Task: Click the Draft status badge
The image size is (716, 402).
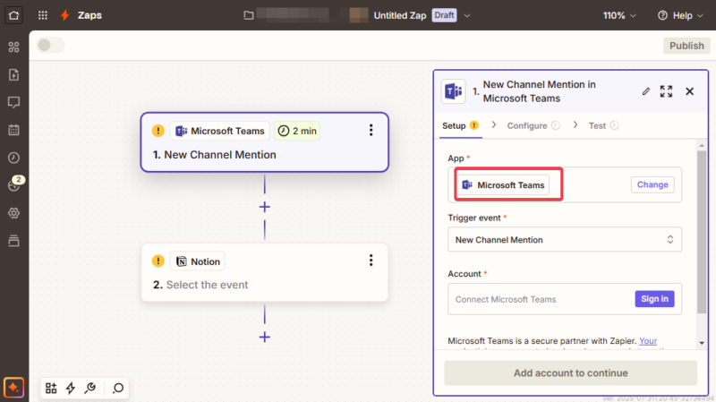Action: point(444,15)
